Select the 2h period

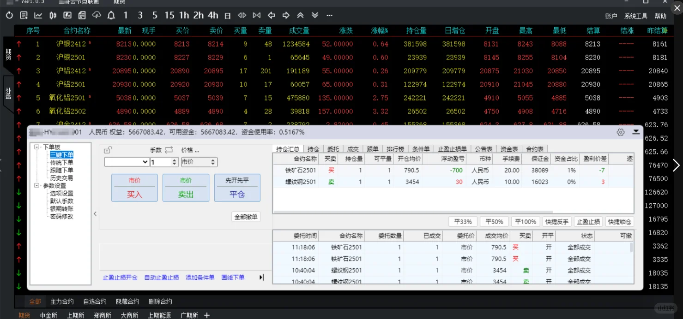point(199,15)
